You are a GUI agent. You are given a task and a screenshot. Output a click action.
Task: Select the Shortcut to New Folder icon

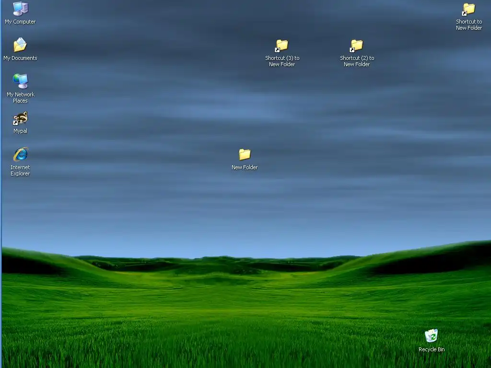click(469, 10)
